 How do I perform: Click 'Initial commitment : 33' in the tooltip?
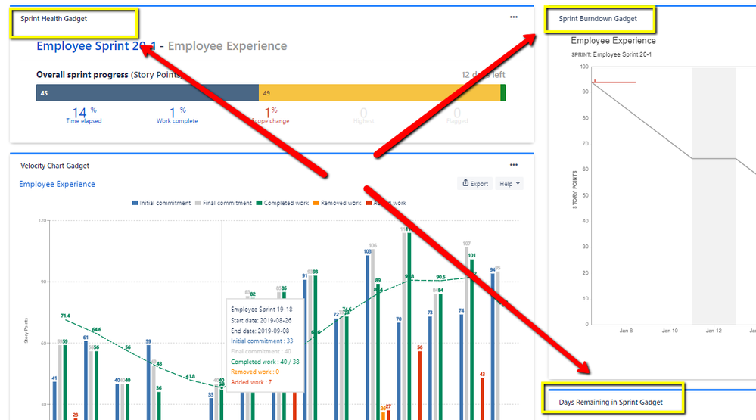(262, 341)
